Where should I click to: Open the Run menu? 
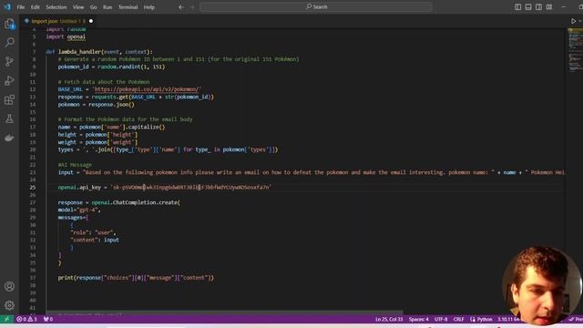107,7
